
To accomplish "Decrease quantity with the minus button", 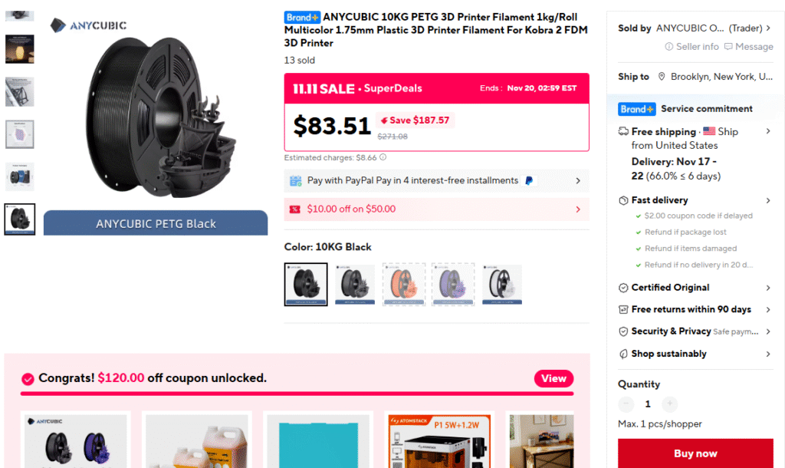I will coord(626,404).
